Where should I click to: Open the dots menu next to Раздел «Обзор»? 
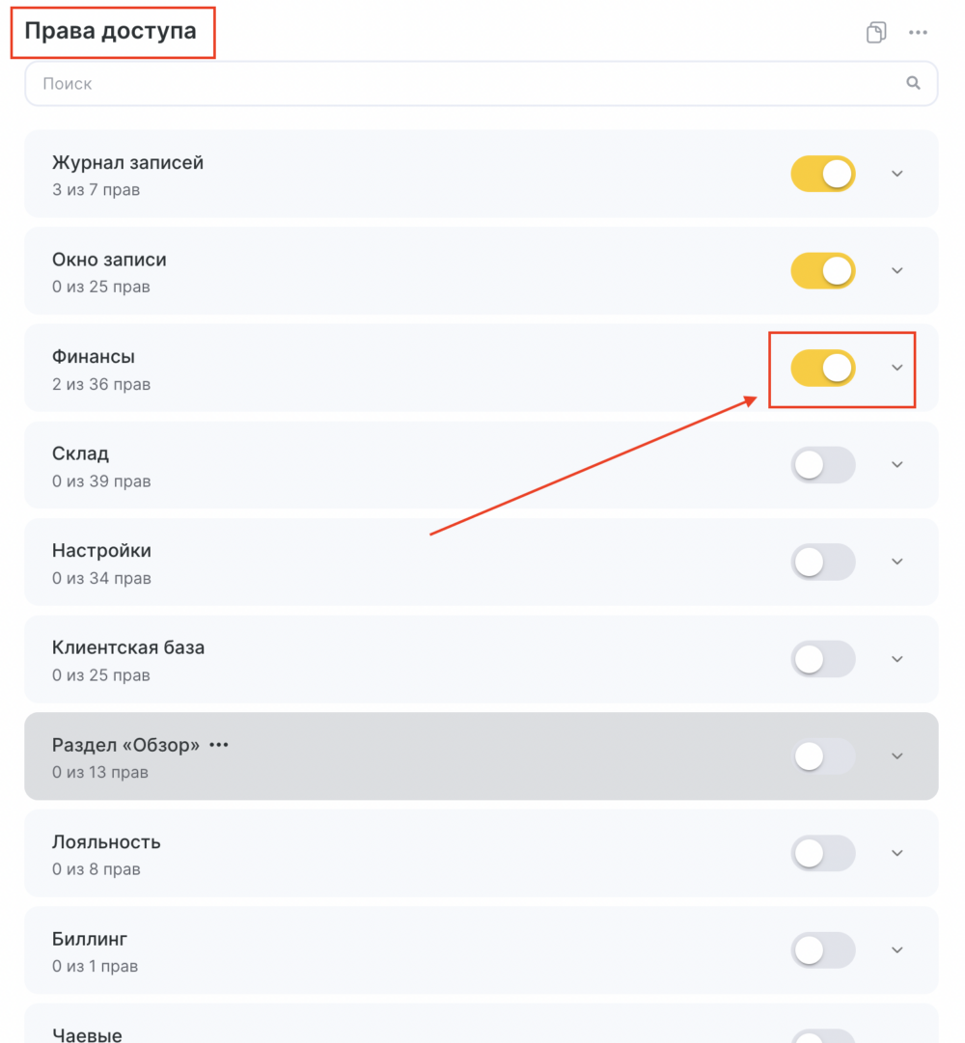[219, 744]
